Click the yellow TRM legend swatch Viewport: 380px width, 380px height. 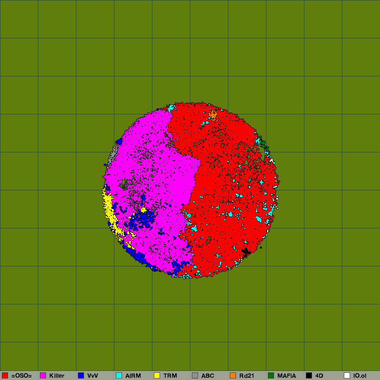point(157,375)
